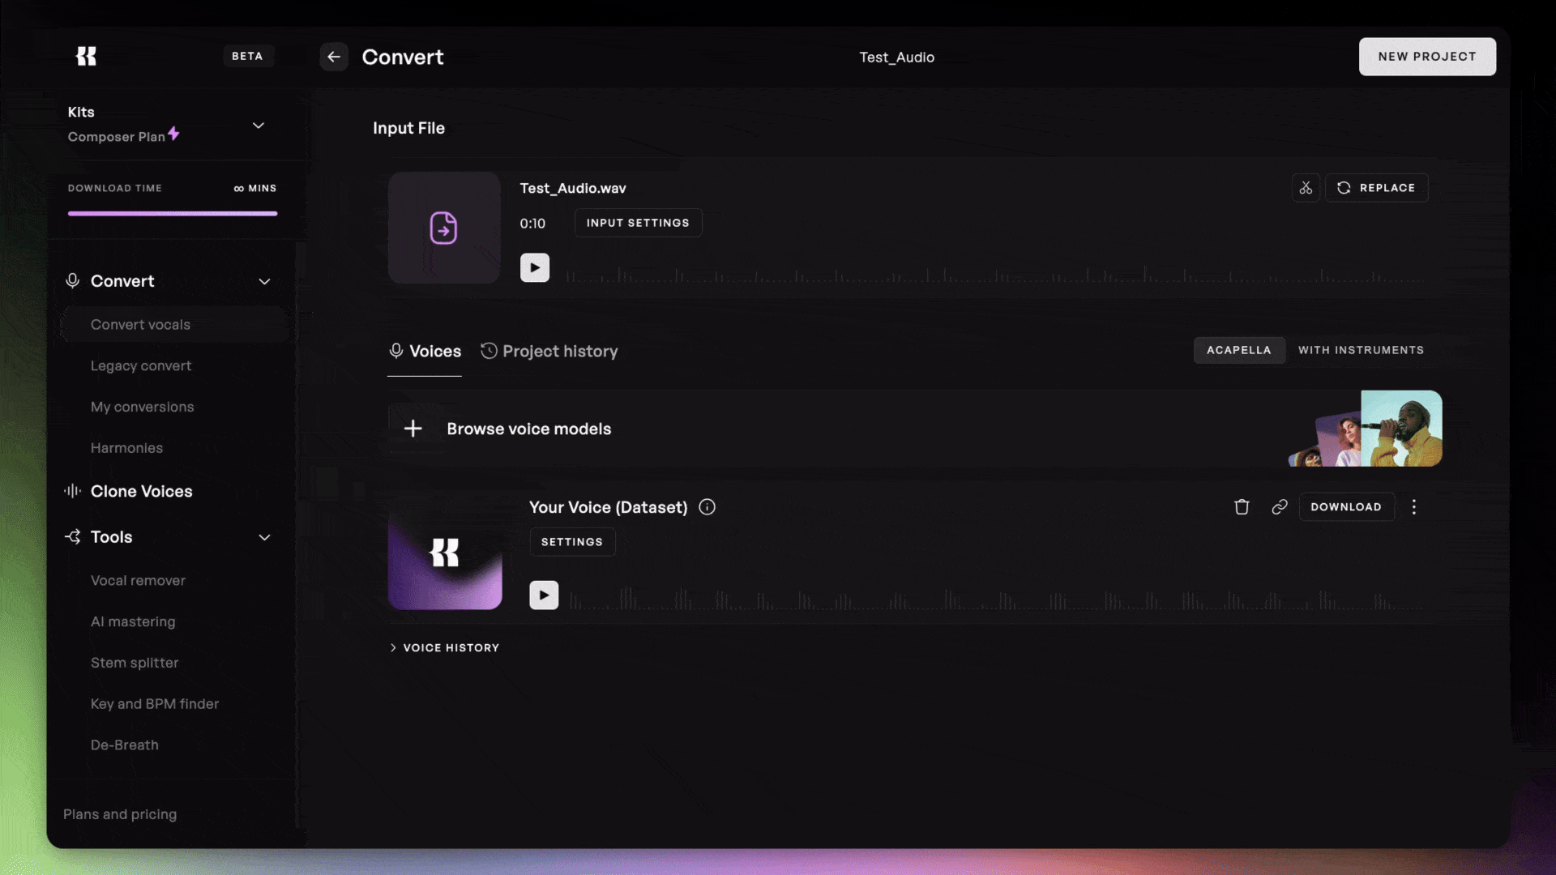
Task: Open the Kits Composer Plan dropdown
Action: click(258, 126)
